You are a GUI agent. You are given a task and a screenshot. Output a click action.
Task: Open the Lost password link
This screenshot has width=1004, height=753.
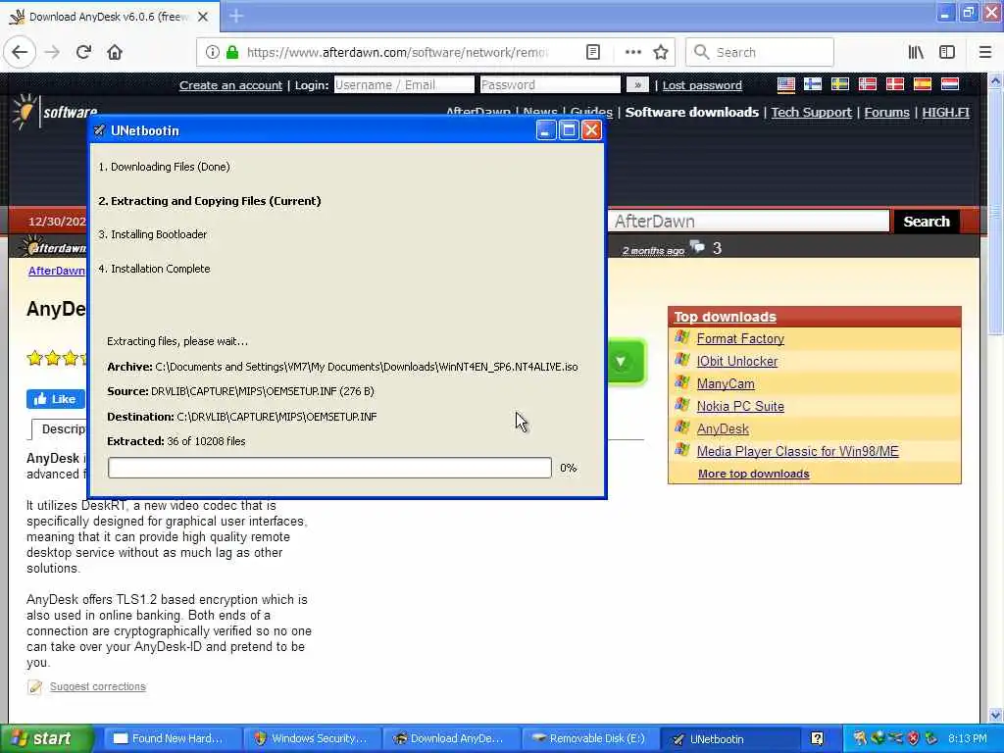702,85
